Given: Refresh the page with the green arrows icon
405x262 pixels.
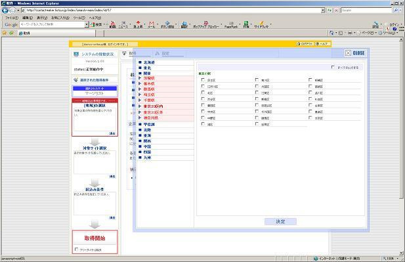Looking at the screenshot, I should (x=330, y=11).
